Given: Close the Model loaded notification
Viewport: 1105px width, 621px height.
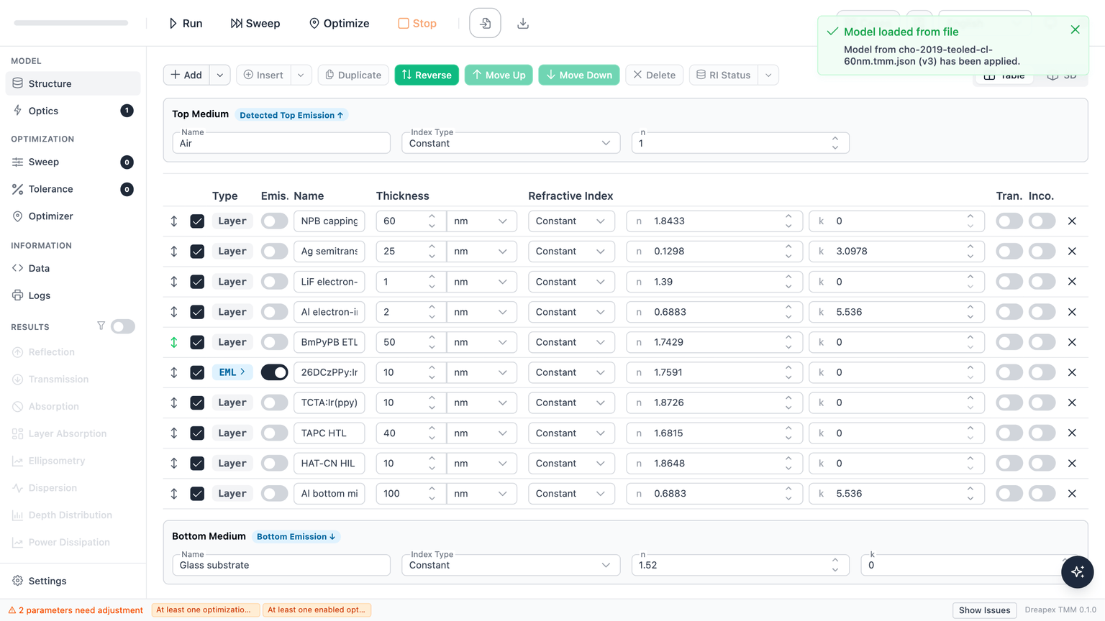Looking at the screenshot, I should 1075,30.
